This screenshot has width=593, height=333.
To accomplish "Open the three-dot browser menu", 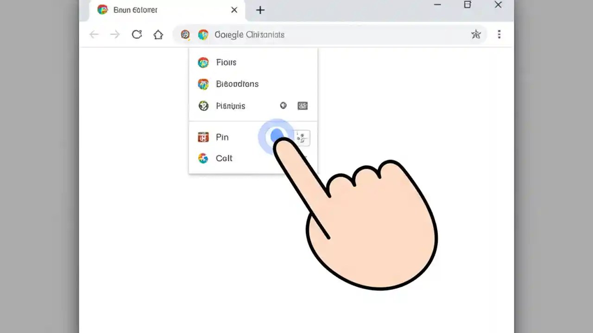I will (499, 34).
